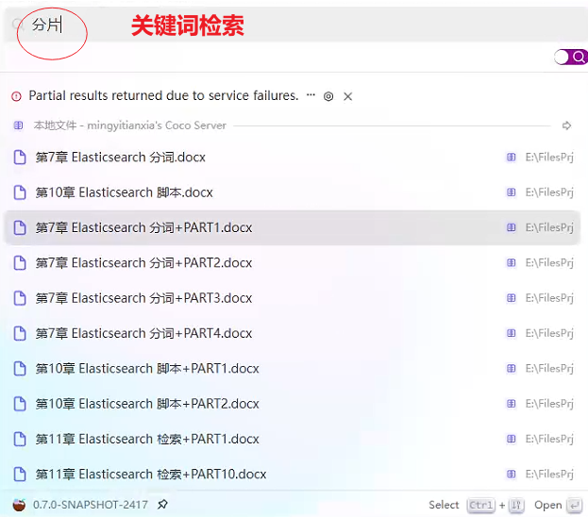Click the target icon beside the warning

(328, 97)
